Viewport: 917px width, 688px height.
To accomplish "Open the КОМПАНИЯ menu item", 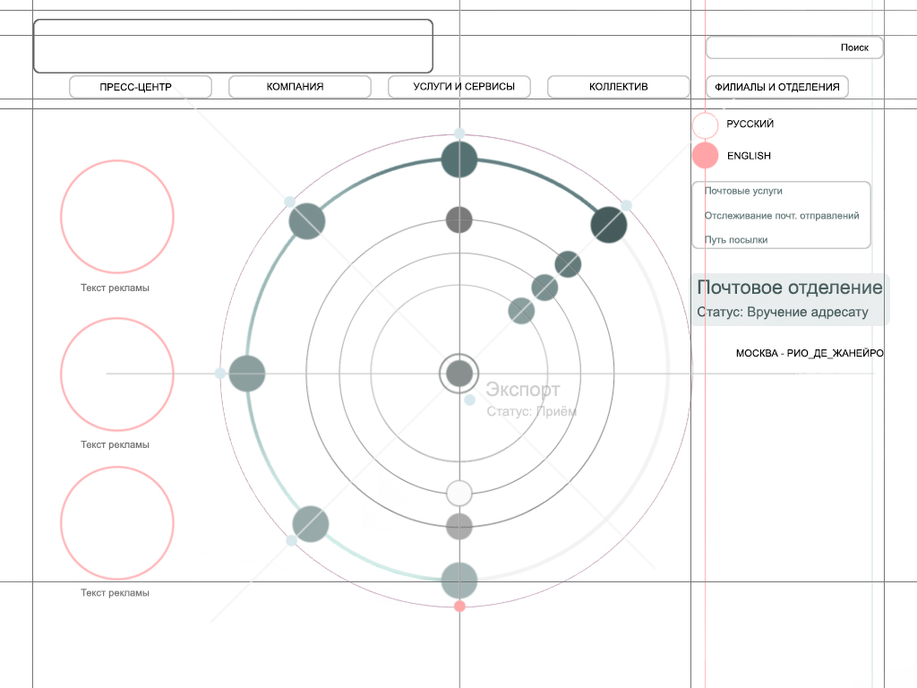I will point(300,87).
